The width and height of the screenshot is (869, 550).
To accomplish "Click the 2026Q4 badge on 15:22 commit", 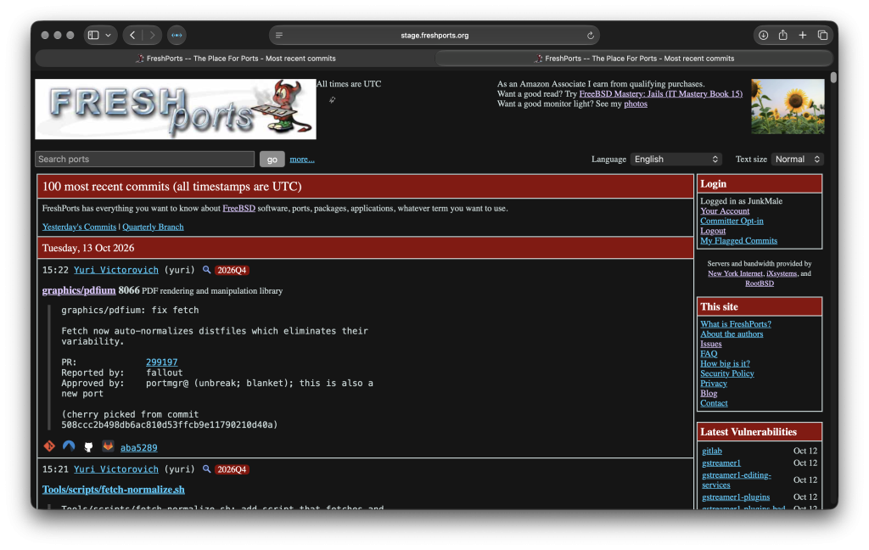I will pyautogui.click(x=232, y=271).
